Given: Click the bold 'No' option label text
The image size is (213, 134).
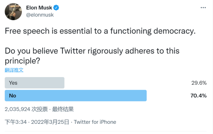Looking at the screenshot, I should (x=12, y=96).
